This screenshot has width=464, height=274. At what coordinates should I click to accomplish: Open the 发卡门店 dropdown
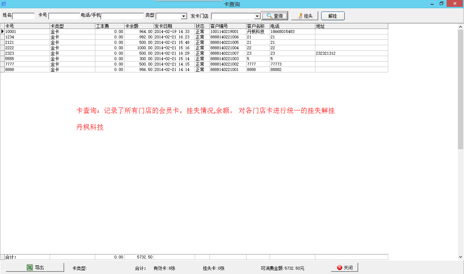pos(257,16)
